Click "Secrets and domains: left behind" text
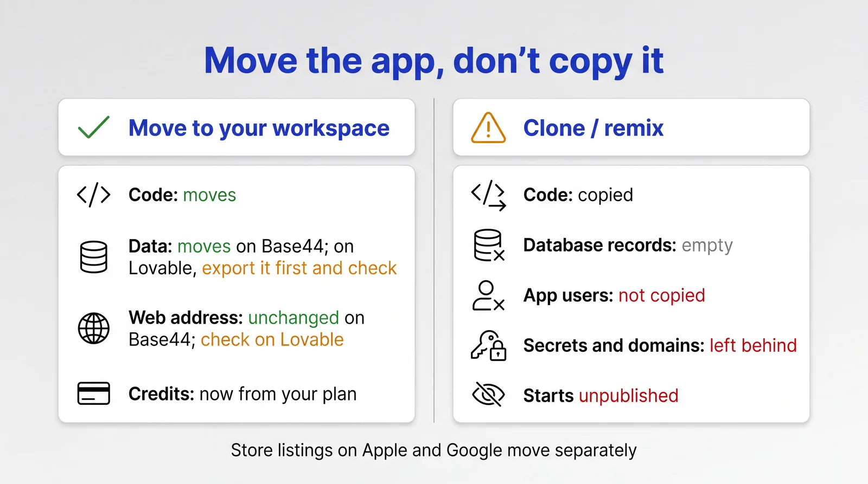 [660, 346]
